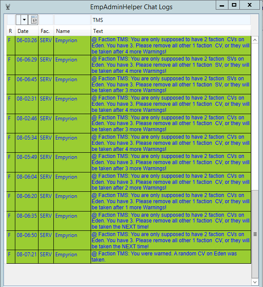Click SERV faction in 06-06:29 row
This screenshot has height=287, width=263.
click(46, 60)
